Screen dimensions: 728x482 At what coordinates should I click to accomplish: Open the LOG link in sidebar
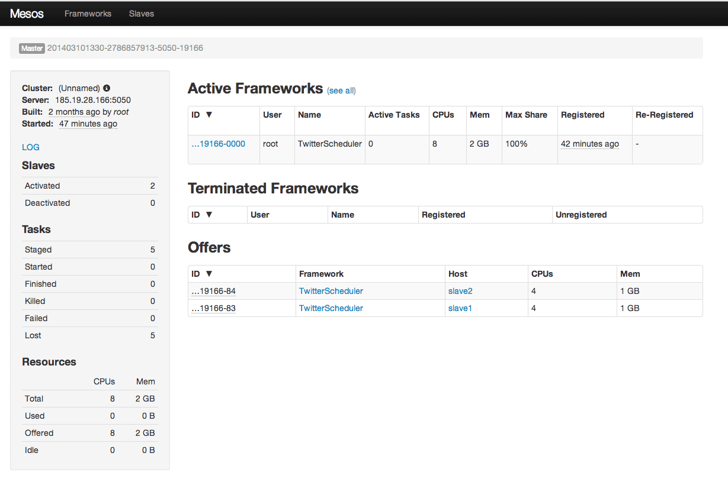pos(31,147)
